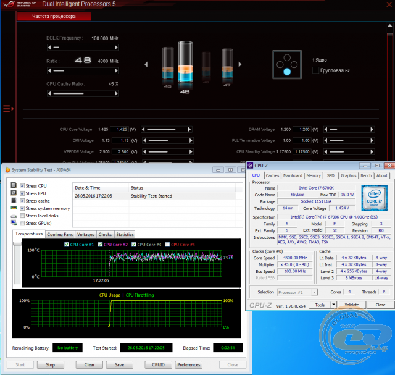The width and height of the screenshot is (395, 375).
Task: Click the Clear button in AIDA64
Action: pos(89,364)
